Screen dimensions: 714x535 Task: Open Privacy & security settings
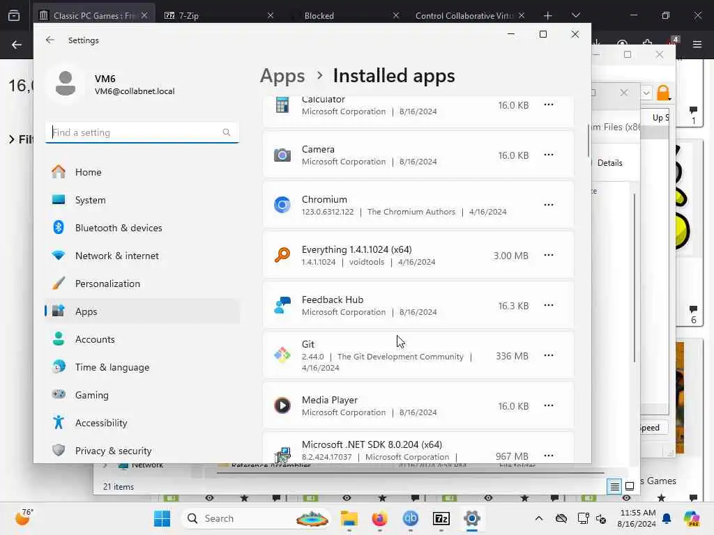[x=142, y=451]
